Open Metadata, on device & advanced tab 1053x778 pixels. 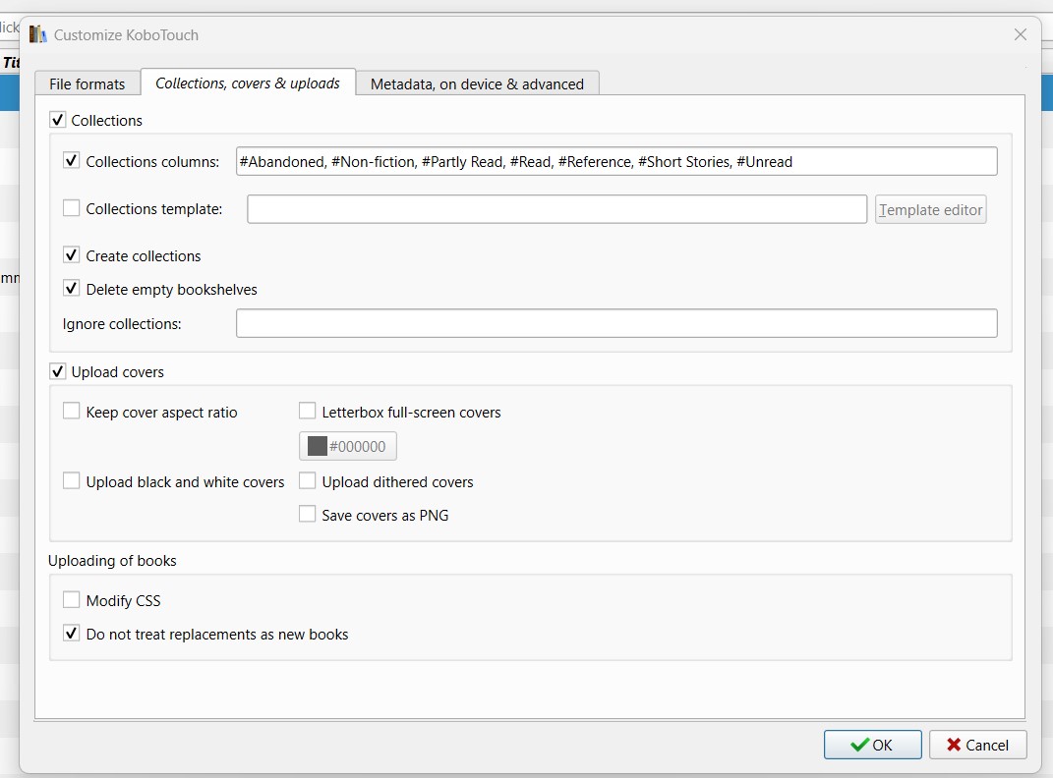tap(477, 84)
